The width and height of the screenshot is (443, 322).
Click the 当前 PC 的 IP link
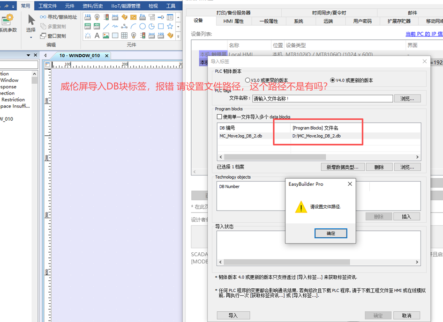[424, 34]
